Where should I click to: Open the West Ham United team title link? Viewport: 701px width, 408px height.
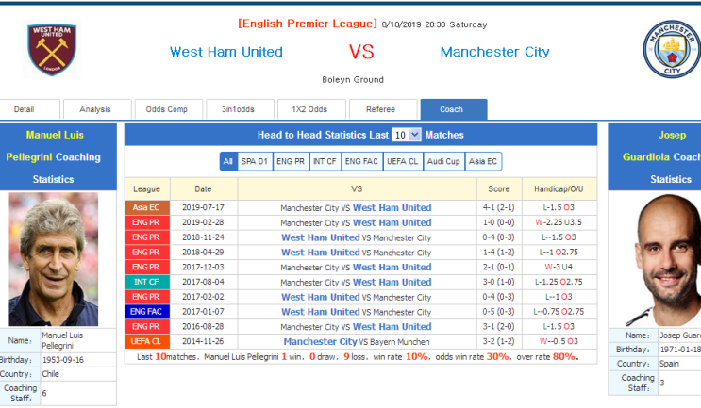point(226,52)
